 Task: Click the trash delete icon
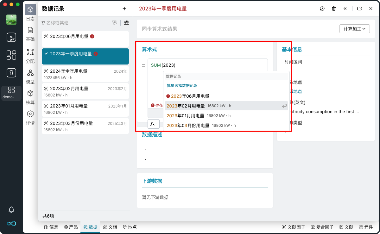[x=334, y=9]
